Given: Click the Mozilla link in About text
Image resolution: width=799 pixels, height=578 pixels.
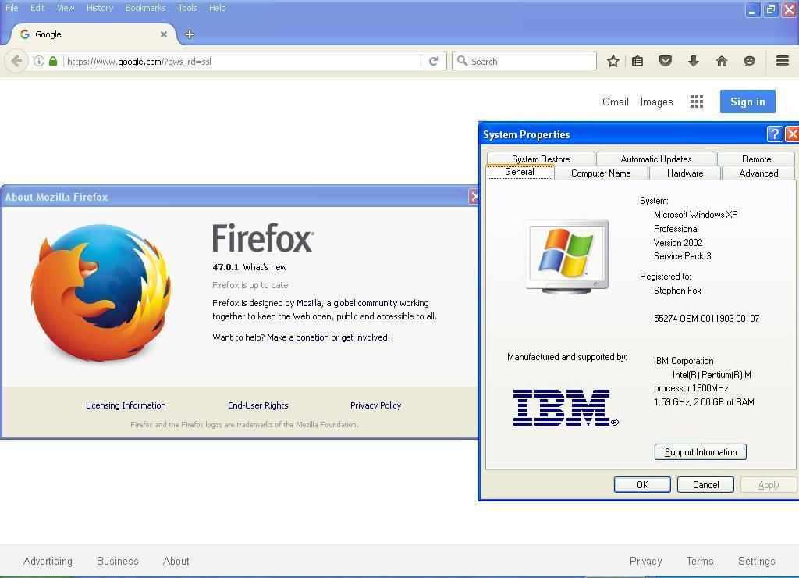Looking at the screenshot, I should tap(309, 303).
